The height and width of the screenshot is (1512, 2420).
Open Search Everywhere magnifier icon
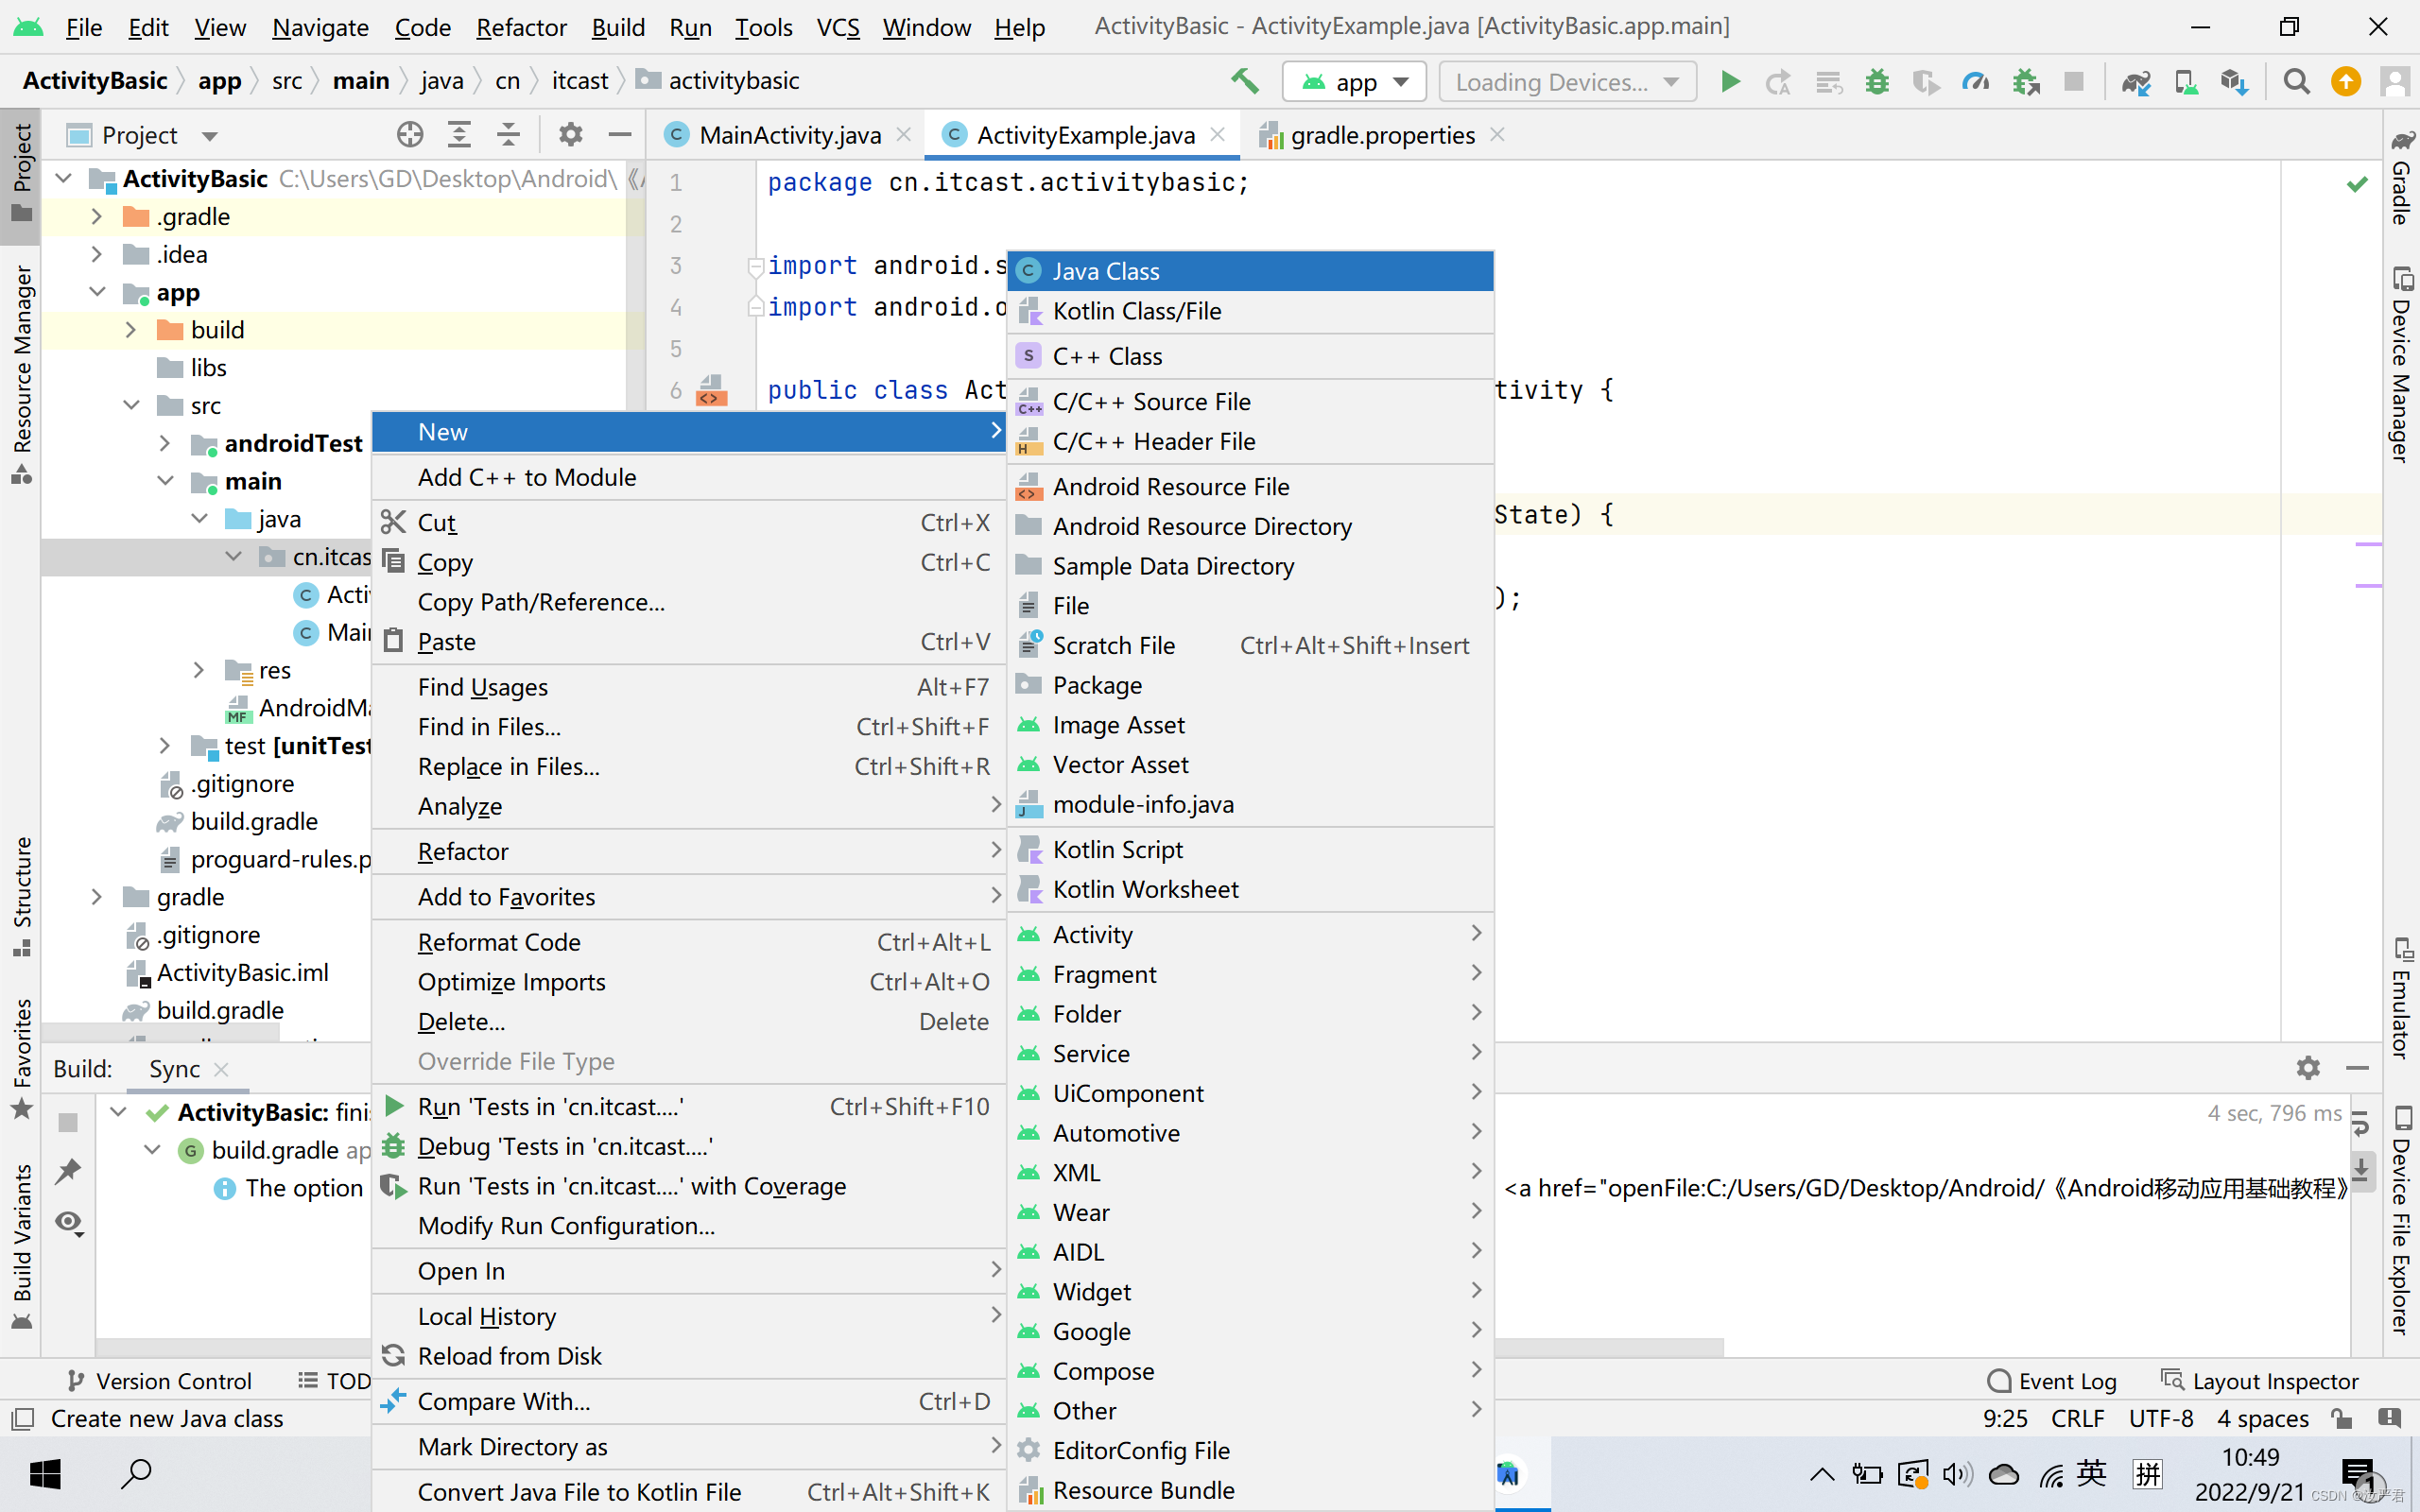(x=2297, y=81)
